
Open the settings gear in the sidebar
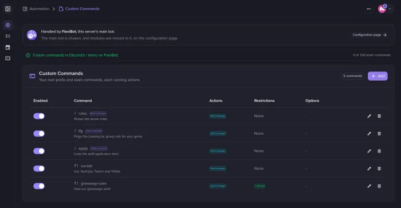pos(7,25)
